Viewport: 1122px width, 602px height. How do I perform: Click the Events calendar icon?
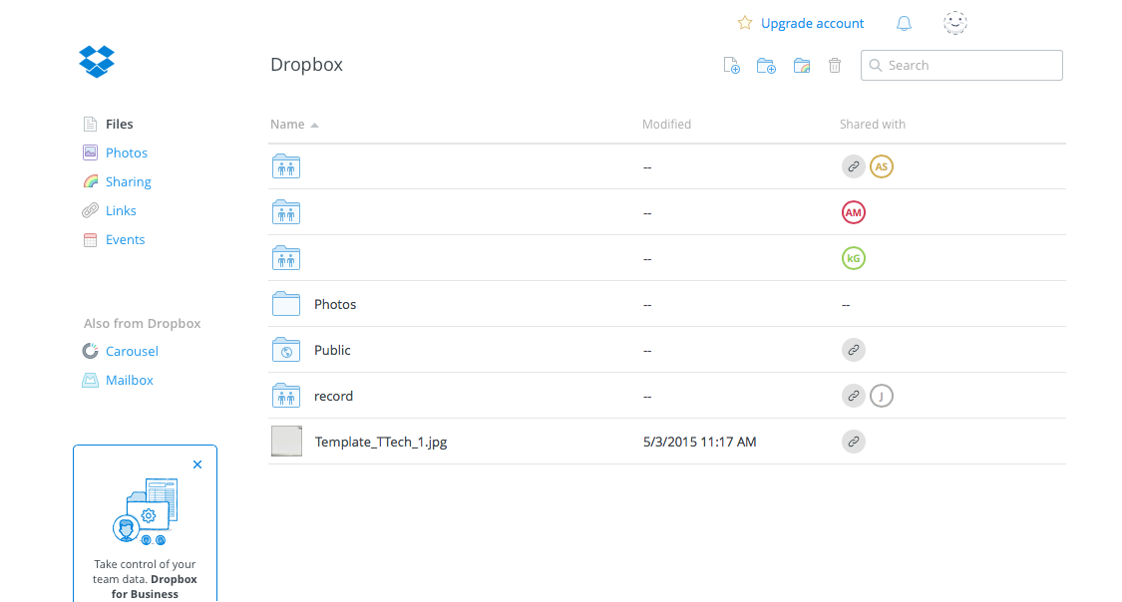tap(90, 239)
